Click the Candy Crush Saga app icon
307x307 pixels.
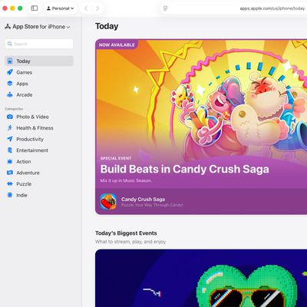click(x=108, y=202)
